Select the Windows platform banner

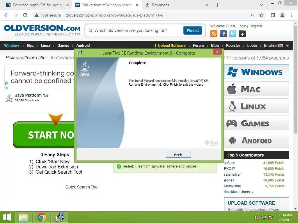click(256, 72)
